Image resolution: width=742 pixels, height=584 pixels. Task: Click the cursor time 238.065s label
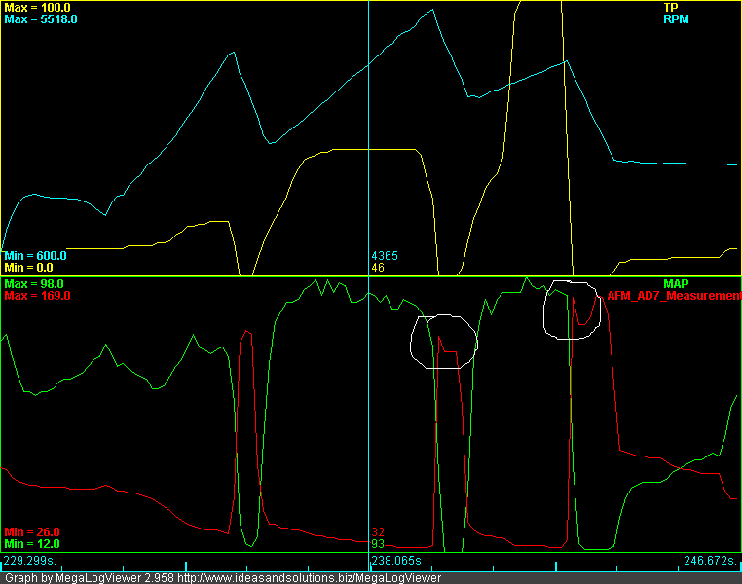coord(396,561)
